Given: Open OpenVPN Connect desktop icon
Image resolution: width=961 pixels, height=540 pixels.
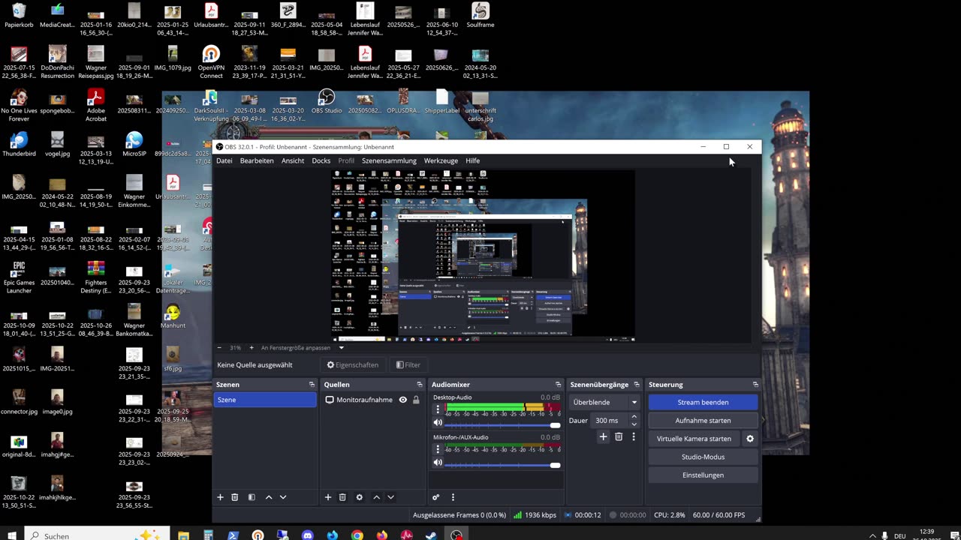Looking at the screenshot, I should (x=211, y=62).
